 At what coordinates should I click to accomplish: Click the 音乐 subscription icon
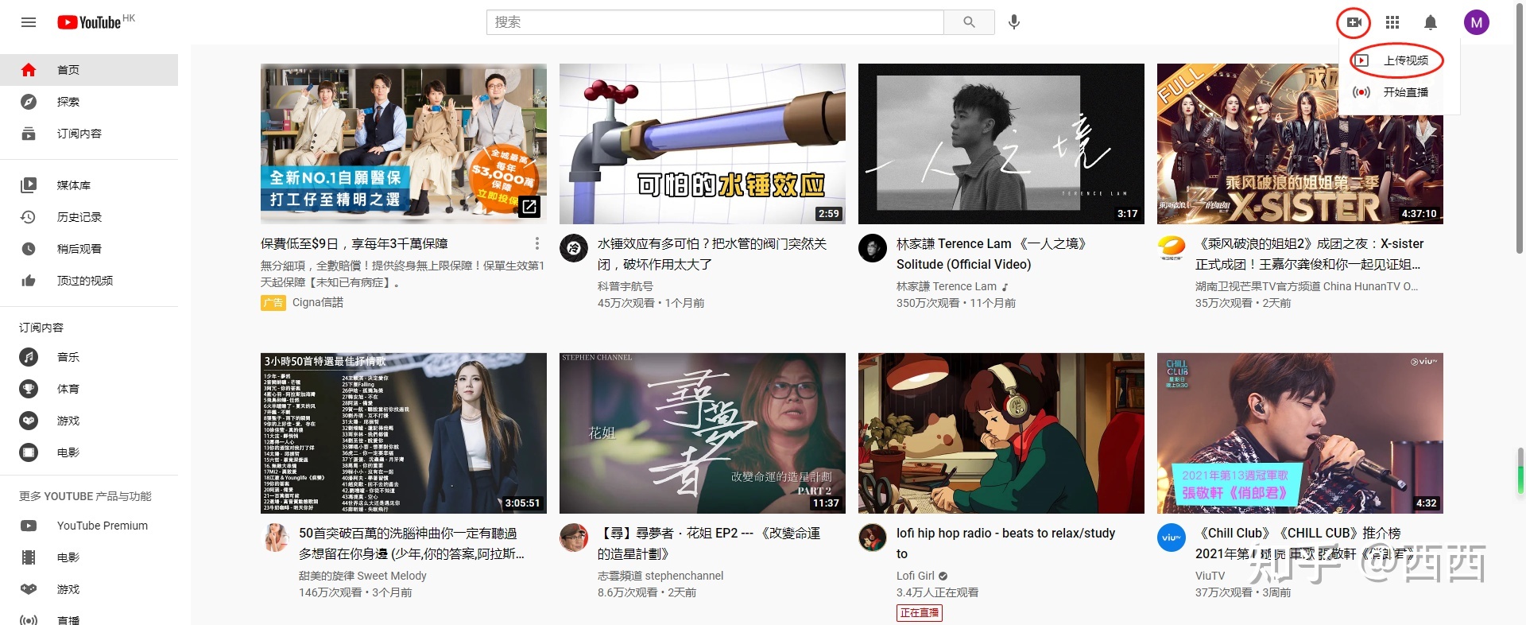[x=29, y=357]
